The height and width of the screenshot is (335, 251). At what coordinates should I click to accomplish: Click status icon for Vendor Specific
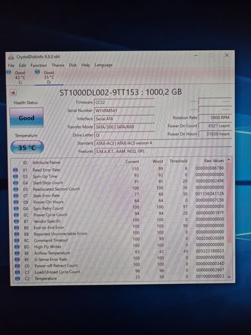16,221
